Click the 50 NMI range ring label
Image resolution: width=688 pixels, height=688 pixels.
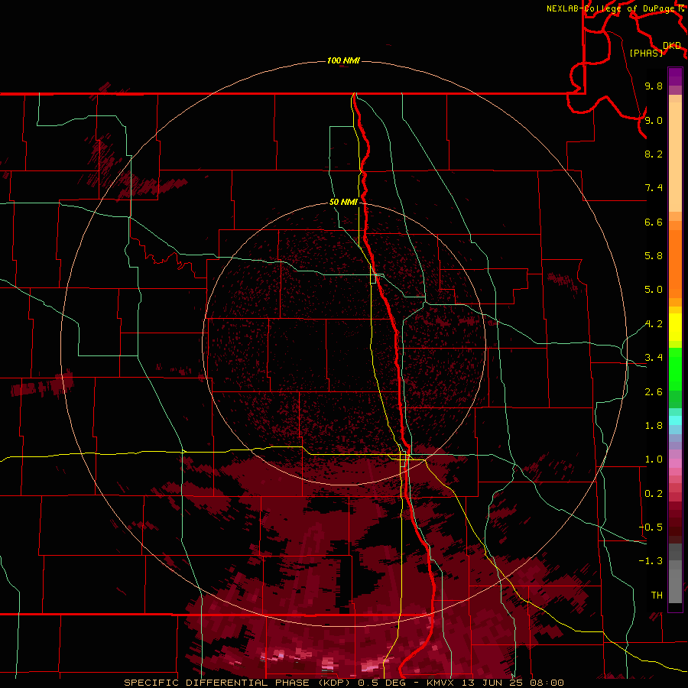(343, 202)
